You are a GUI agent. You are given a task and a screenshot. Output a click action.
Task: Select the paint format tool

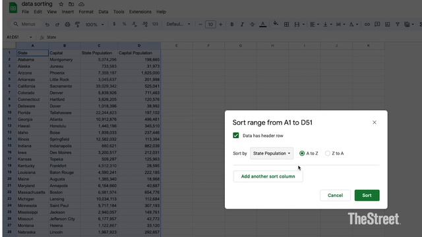click(78, 24)
